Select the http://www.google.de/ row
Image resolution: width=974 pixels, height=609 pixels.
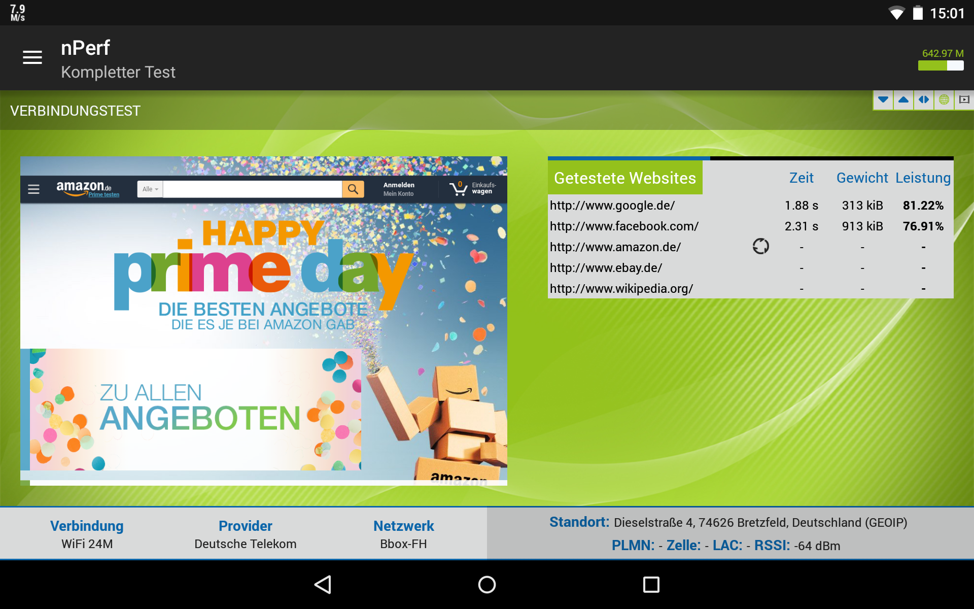click(x=751, y=206)
